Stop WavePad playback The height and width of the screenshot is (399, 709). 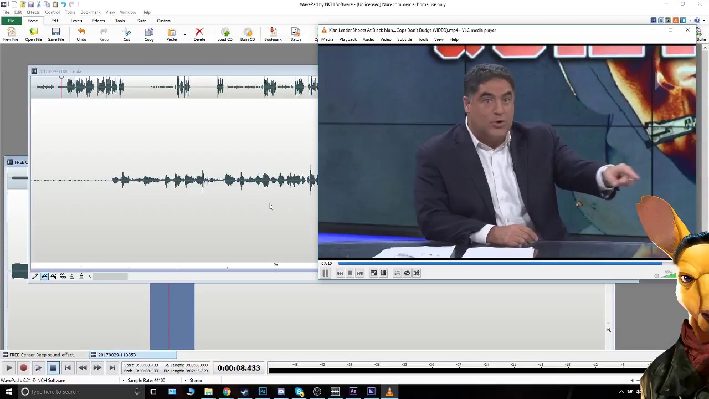(53, 367)
